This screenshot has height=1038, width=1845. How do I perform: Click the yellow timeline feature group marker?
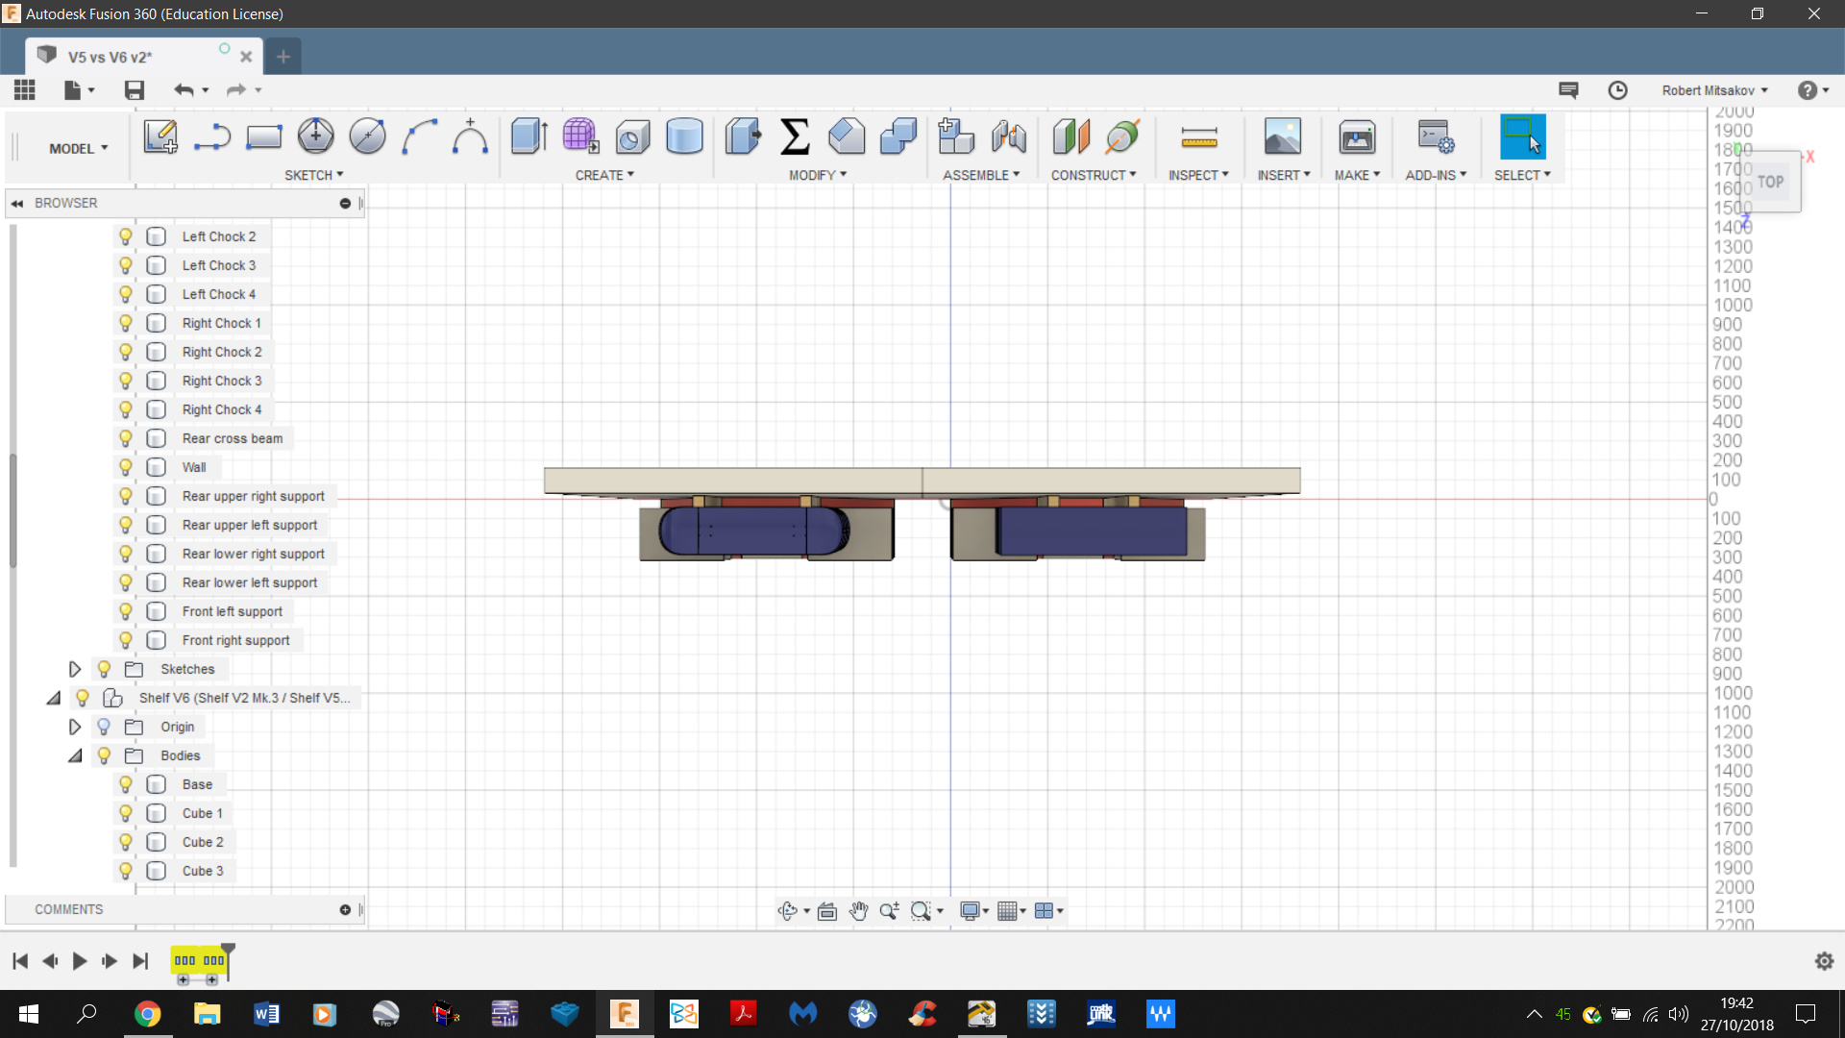point(199,960)
